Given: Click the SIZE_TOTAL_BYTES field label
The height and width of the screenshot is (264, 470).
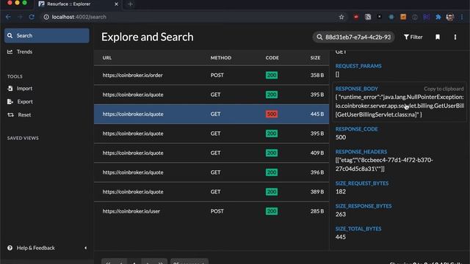Looking at the screenshot, I should [358, 229].
